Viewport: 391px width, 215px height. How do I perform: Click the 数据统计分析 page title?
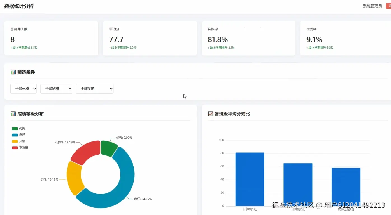19,6
